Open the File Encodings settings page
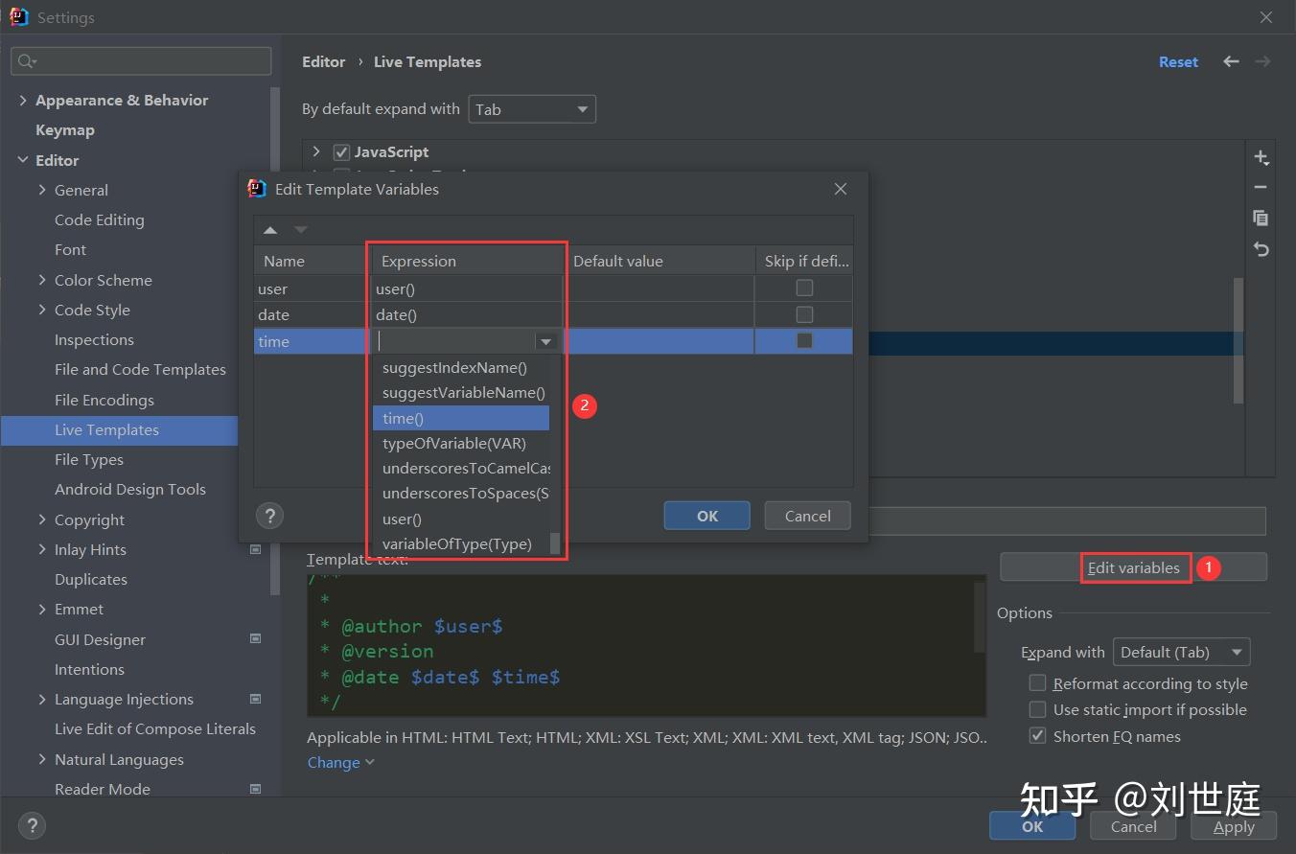This screenshot has width=1296, height=854. pos(104,400)
